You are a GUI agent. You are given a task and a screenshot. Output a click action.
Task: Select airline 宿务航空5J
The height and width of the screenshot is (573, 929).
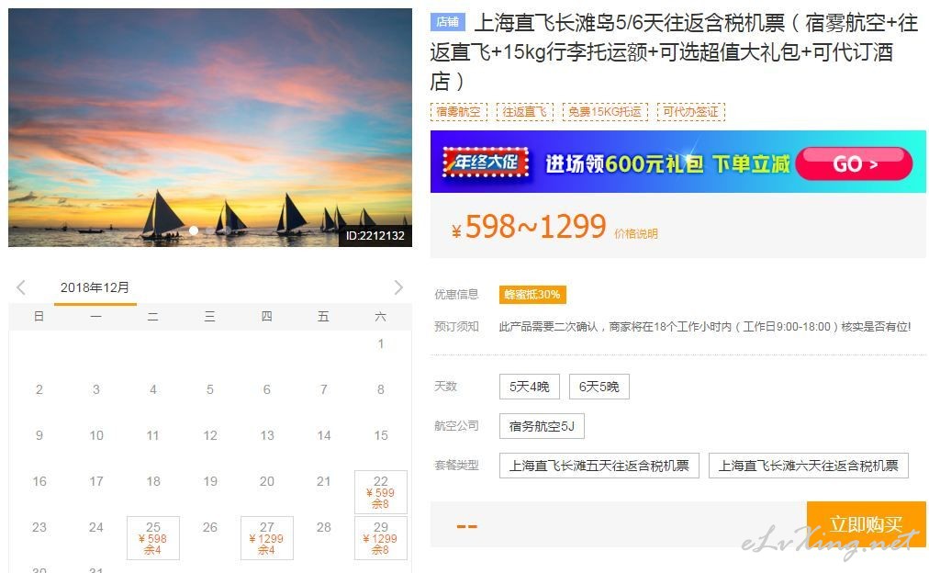(x=542, y=426)
